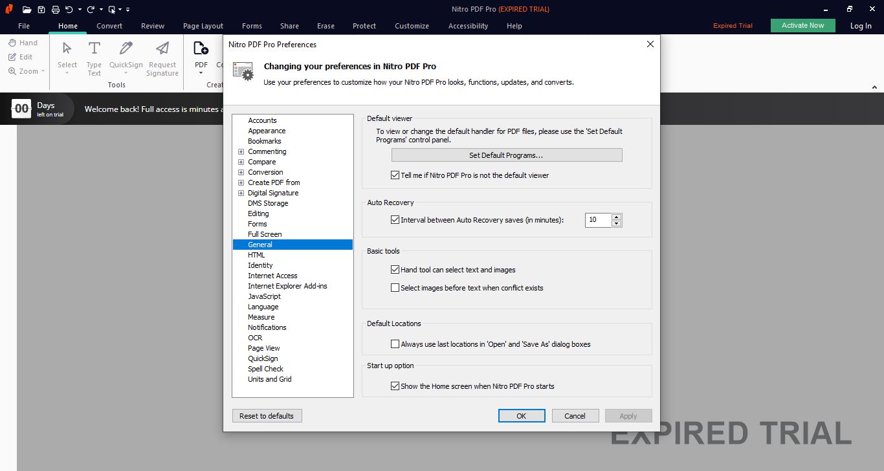This screenshot has height=471, width=884.
Task: Close the Nitro PDF Pro Preferences dialog
Action: [x=650, y=44]
